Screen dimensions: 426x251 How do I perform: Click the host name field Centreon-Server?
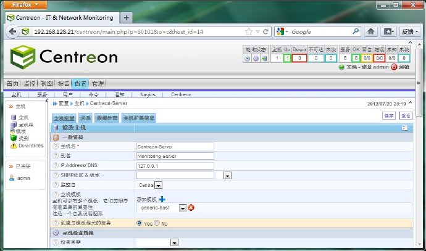pos(175,147)
